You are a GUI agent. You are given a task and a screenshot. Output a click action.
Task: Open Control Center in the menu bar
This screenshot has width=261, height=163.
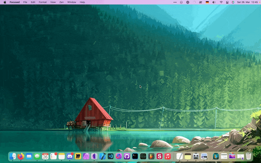coord(227,2)
